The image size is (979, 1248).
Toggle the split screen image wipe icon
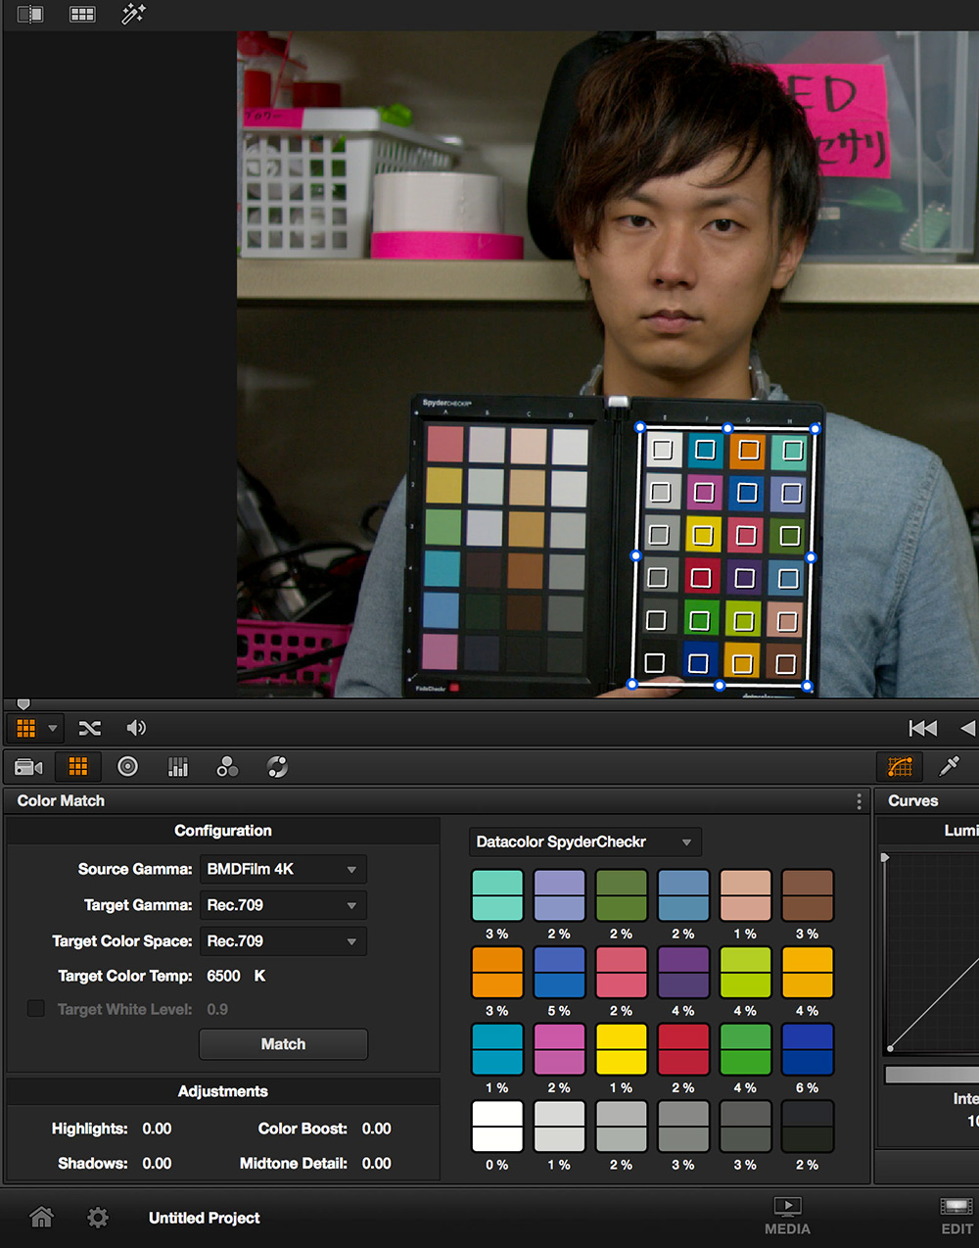[x=30, y=14]
